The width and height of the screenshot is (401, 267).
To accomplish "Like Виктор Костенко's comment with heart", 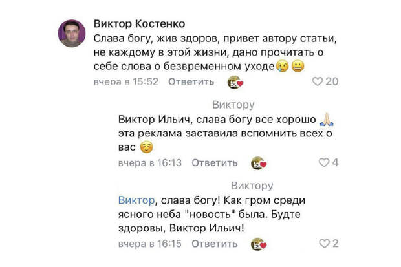I will pos(317,82).
